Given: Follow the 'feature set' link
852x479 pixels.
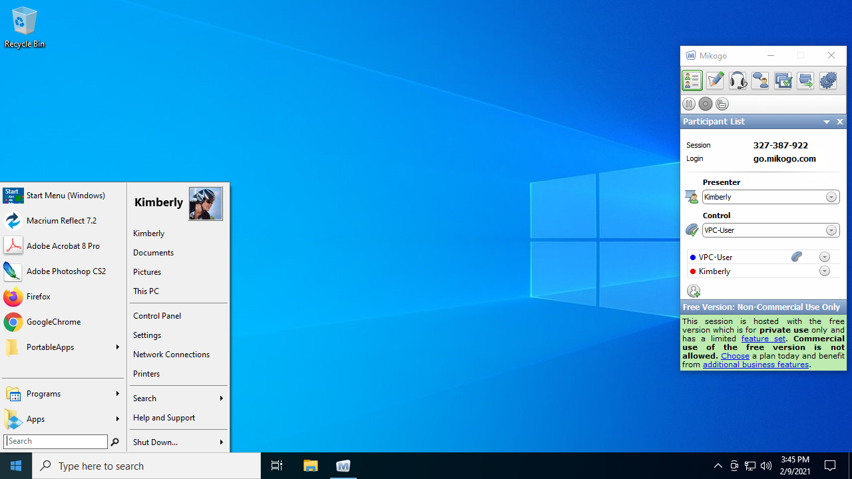Looking at the screenshot, I should pyautogui.click(x=763, y=339).
